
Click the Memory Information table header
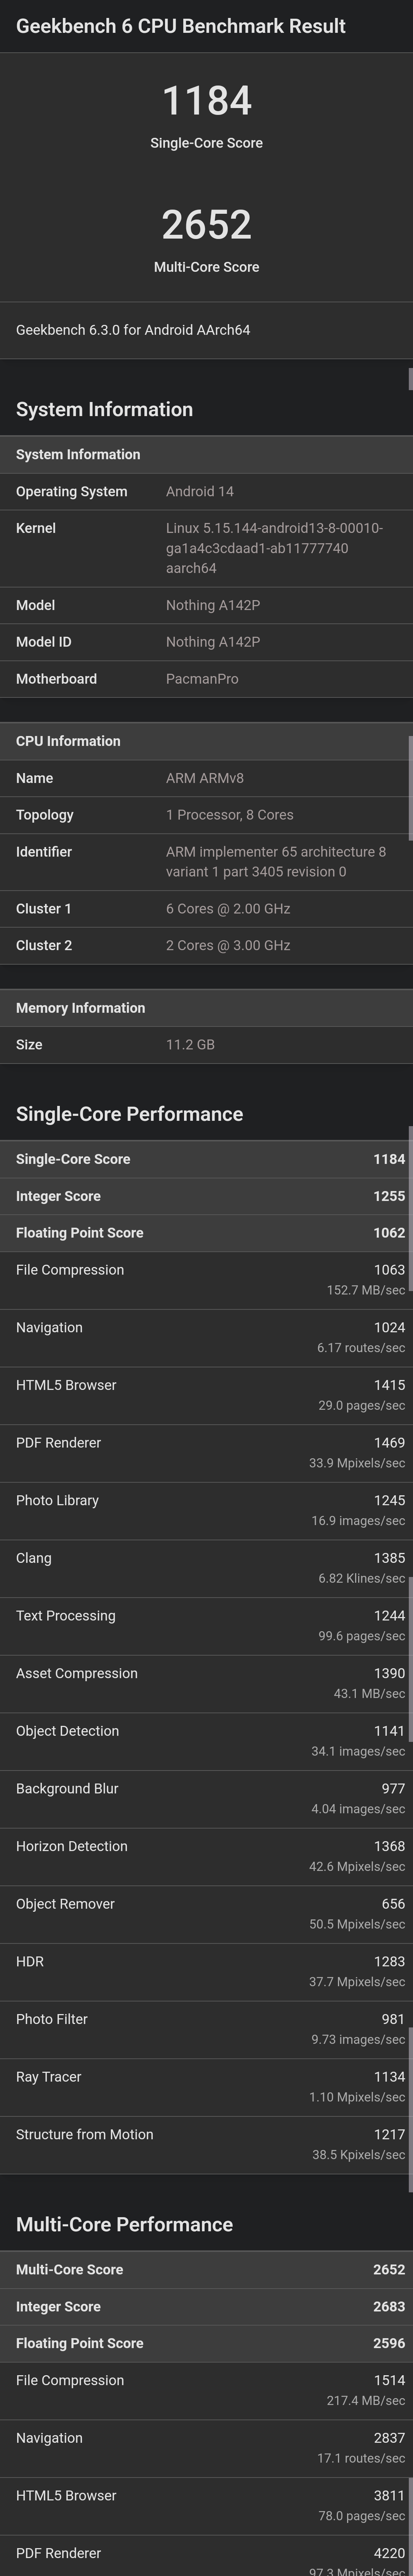(80, 1008)
